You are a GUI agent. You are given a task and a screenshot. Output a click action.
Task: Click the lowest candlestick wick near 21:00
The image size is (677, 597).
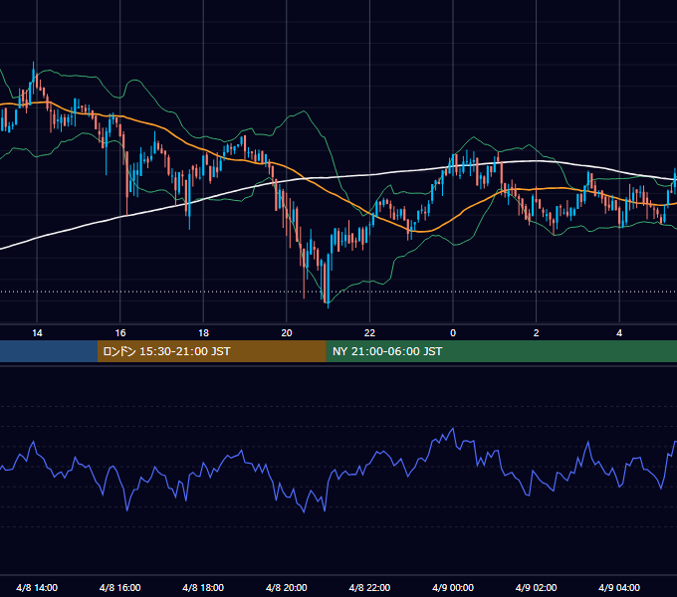click(329, 305)
